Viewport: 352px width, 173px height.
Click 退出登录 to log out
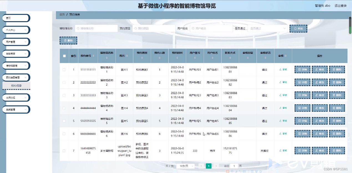(340, 6)
